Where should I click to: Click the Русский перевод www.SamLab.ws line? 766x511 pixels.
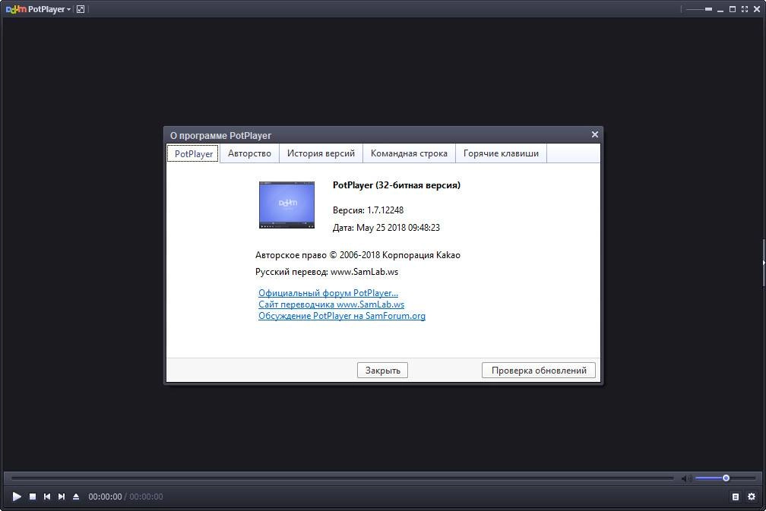tap(326, 272)
